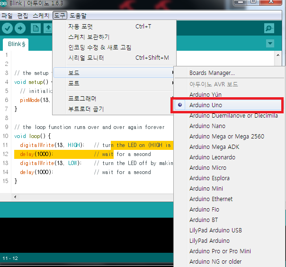The width and height of the screenshot is (286, 267).
Task: Open the 편집 menu
Action: pyautogui.click(x=23, y=16)
